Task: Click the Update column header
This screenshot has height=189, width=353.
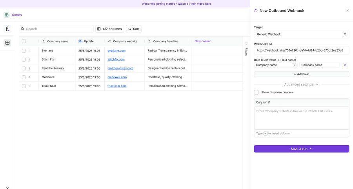Action: 90,41
